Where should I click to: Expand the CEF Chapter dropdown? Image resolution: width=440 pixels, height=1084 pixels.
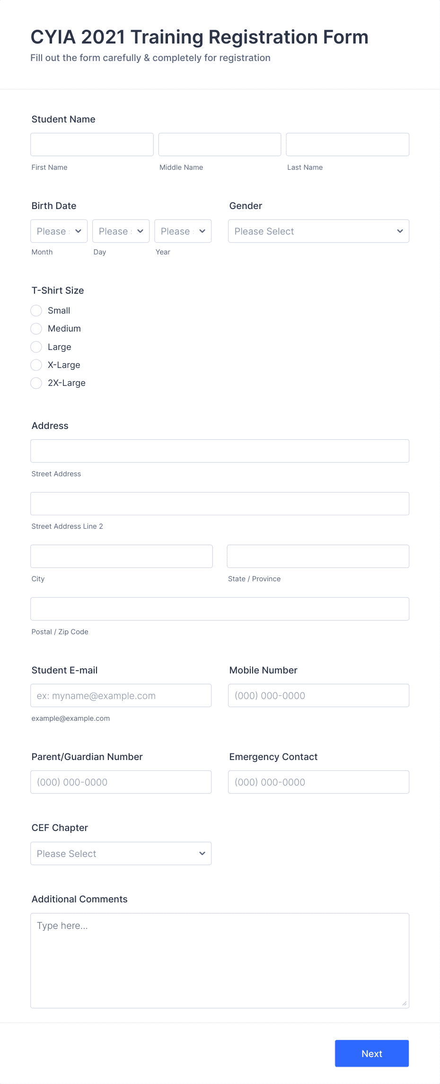tap(121, 853)
